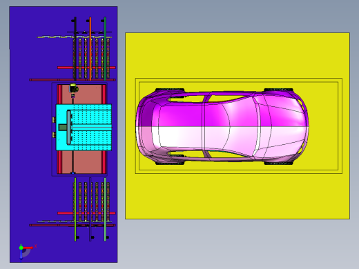Select the lower bright red horizontal bar

[x=86, y=213]
